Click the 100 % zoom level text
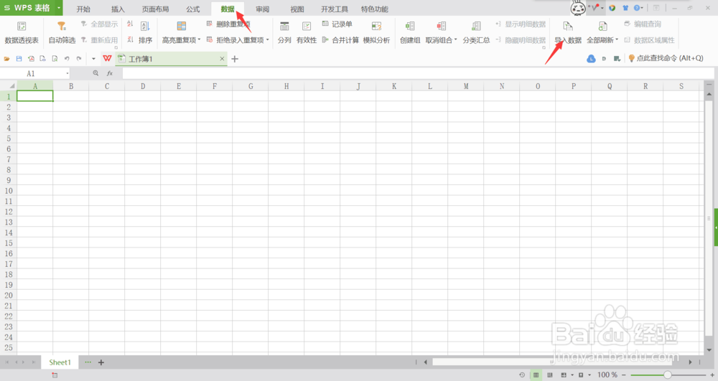This screenshot has width=718, height=381. [607, 375]
